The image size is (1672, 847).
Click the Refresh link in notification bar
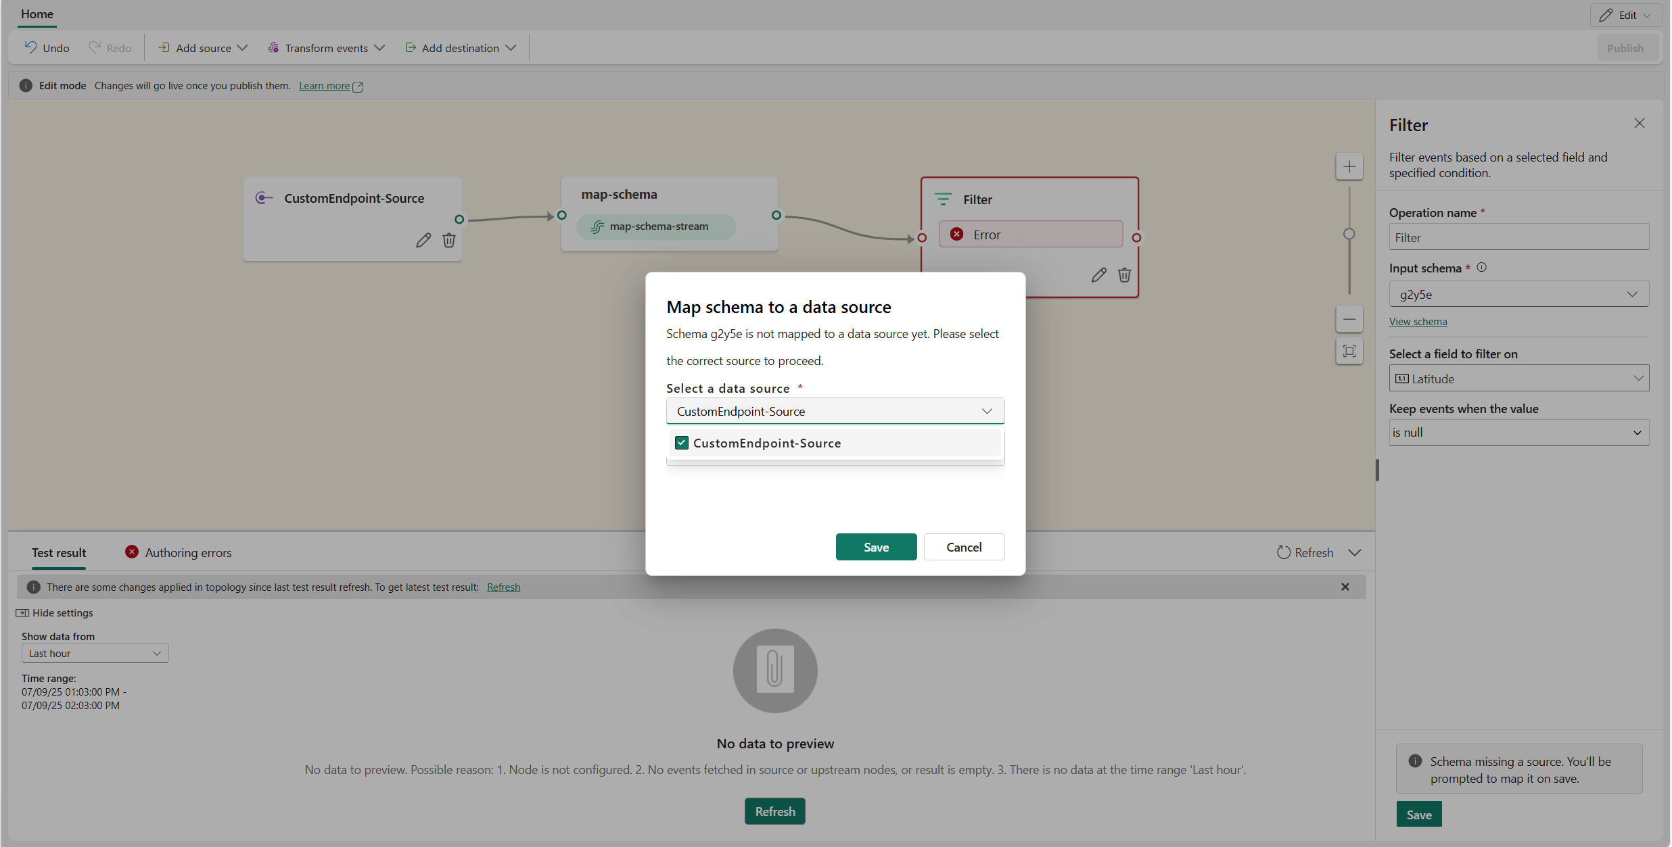503,587
